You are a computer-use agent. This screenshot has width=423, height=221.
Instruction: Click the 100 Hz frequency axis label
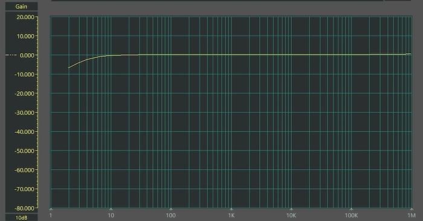pyautogui.click(x=171, y=216)
